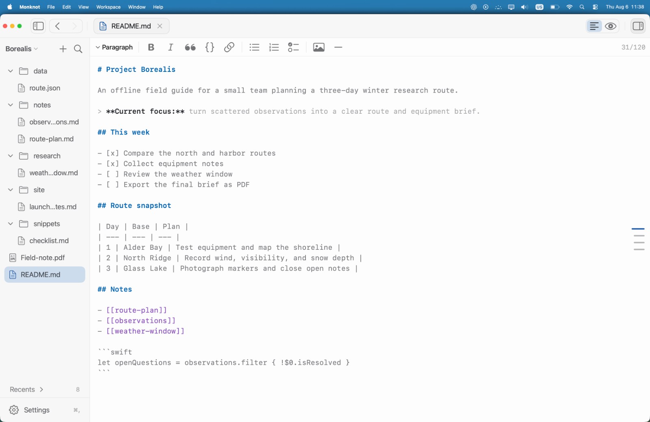The height and width of the screenshot is (422, 650).
Task: Expand the Recents section
Action: [x=27, y=390]
